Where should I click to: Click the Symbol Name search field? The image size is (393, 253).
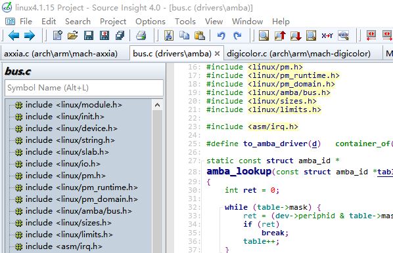point(84,88)
